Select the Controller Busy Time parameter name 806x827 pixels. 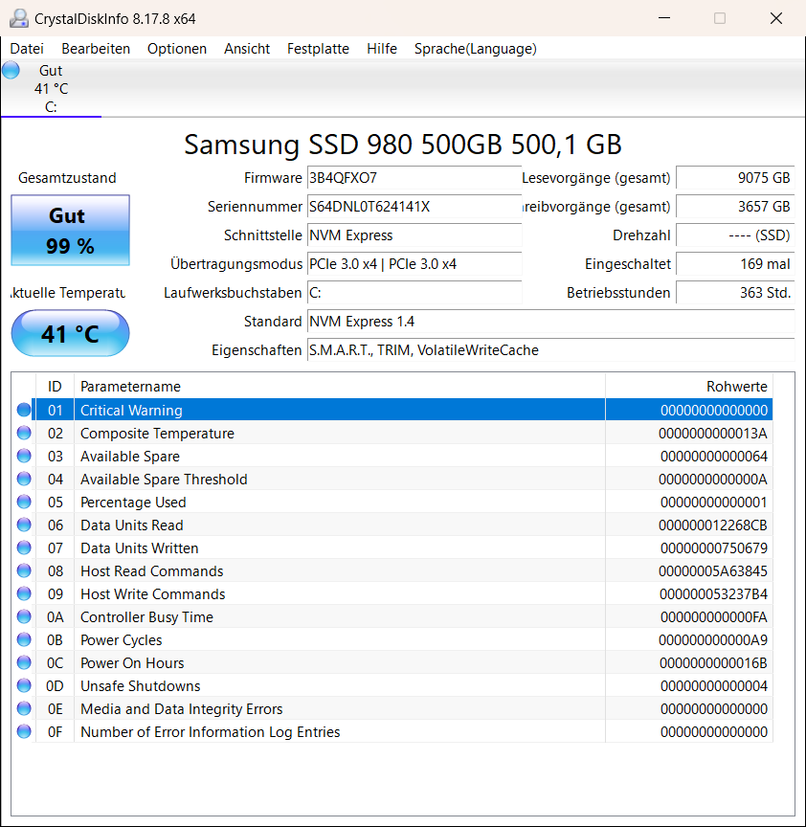[146, 617]
